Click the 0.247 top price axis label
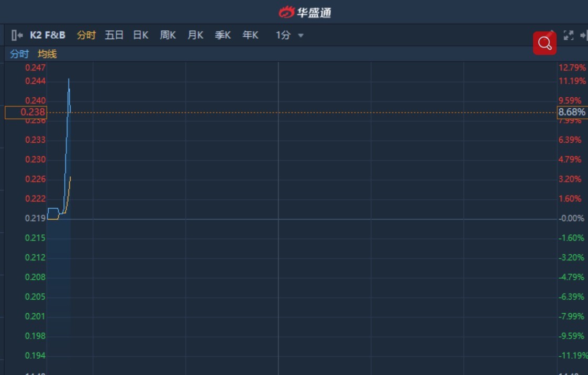Screen dimensions: 588x375 click(x=35, y=68)
